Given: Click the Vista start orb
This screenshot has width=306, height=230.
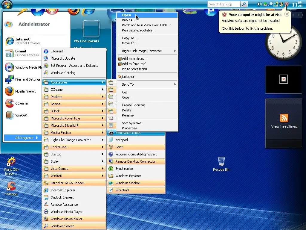Looking at the screenshot, I should pos(7,4).
